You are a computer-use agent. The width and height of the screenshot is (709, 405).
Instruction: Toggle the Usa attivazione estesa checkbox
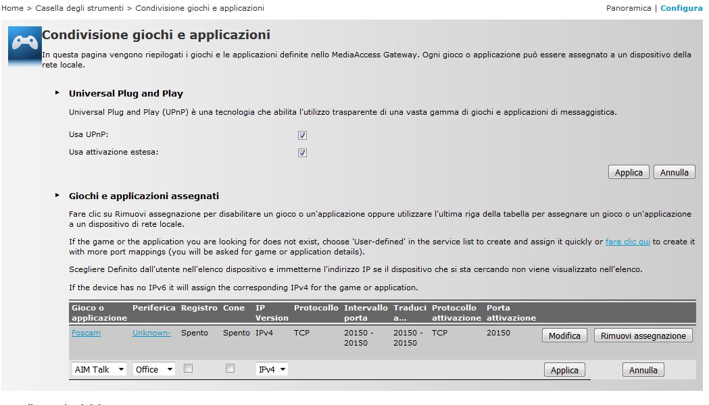303,153
